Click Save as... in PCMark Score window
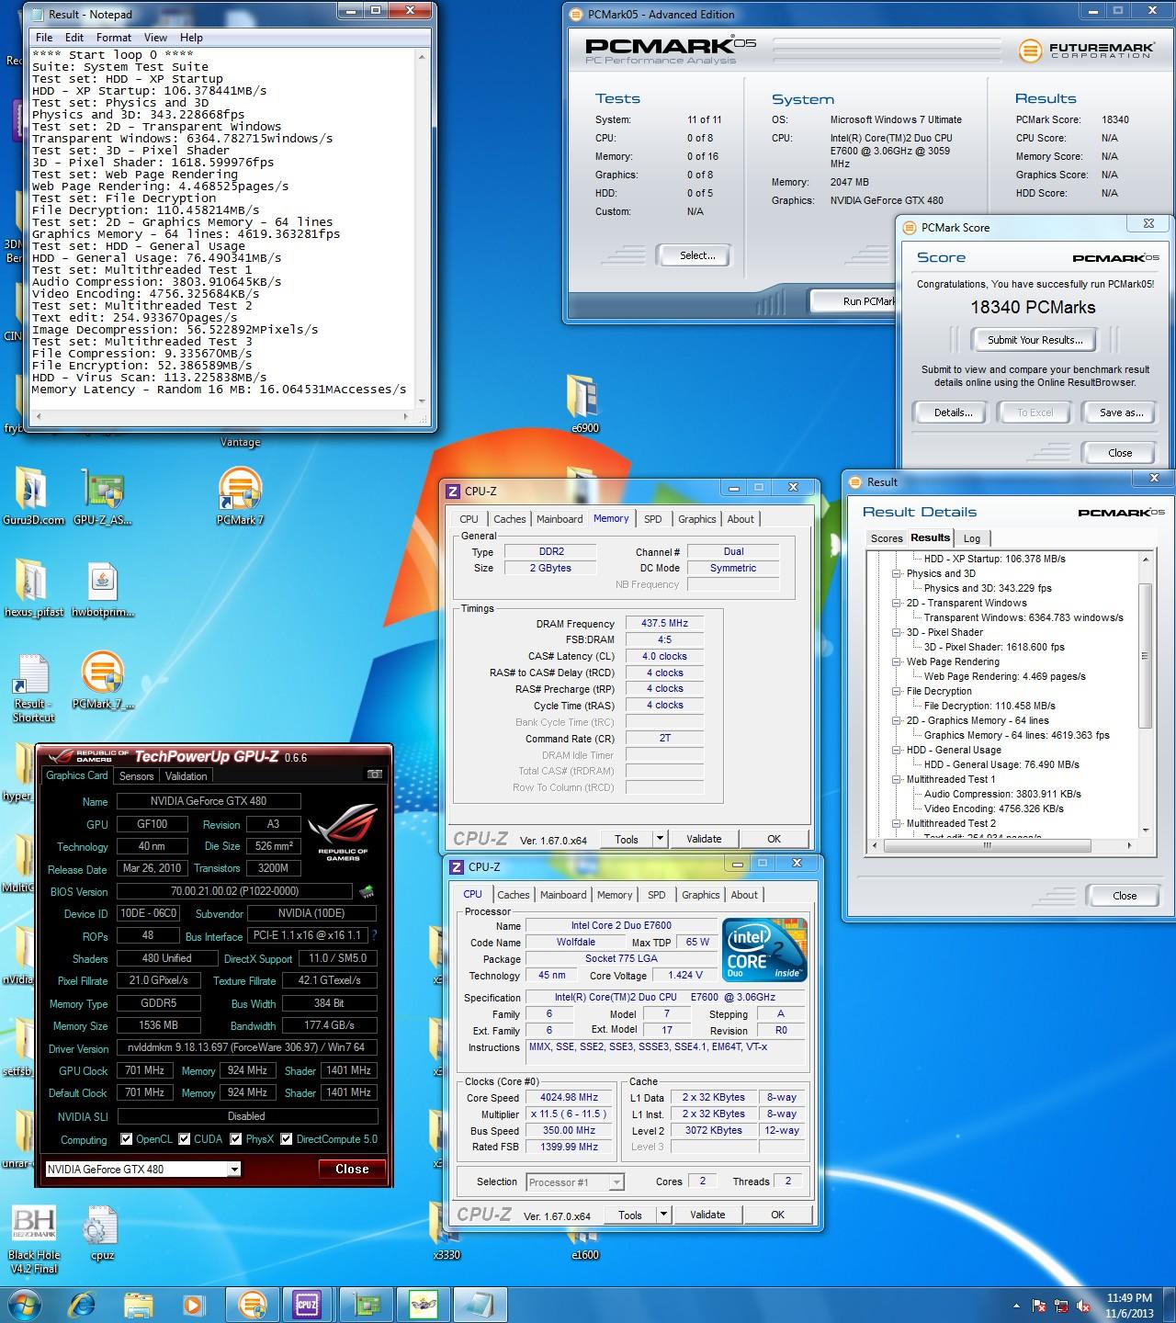1176x1323 pixels. click(1122, 413)
